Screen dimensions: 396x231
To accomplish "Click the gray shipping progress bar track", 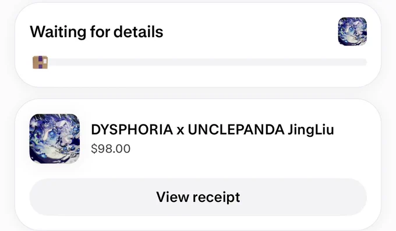I will 207,62.
